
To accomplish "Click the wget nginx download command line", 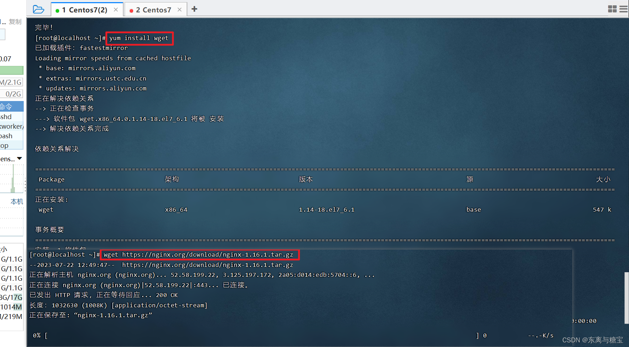I will (x=198, y=254).
